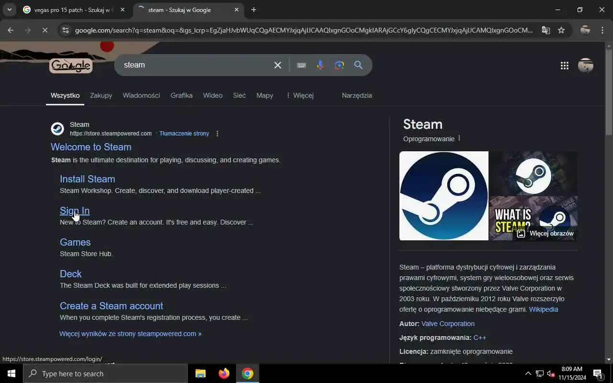Click the Steam favicon in first result
This screenshot has height=383, width=613.
57,129
